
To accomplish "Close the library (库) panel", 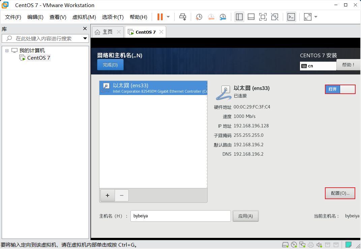I will [x=85, y=29].
